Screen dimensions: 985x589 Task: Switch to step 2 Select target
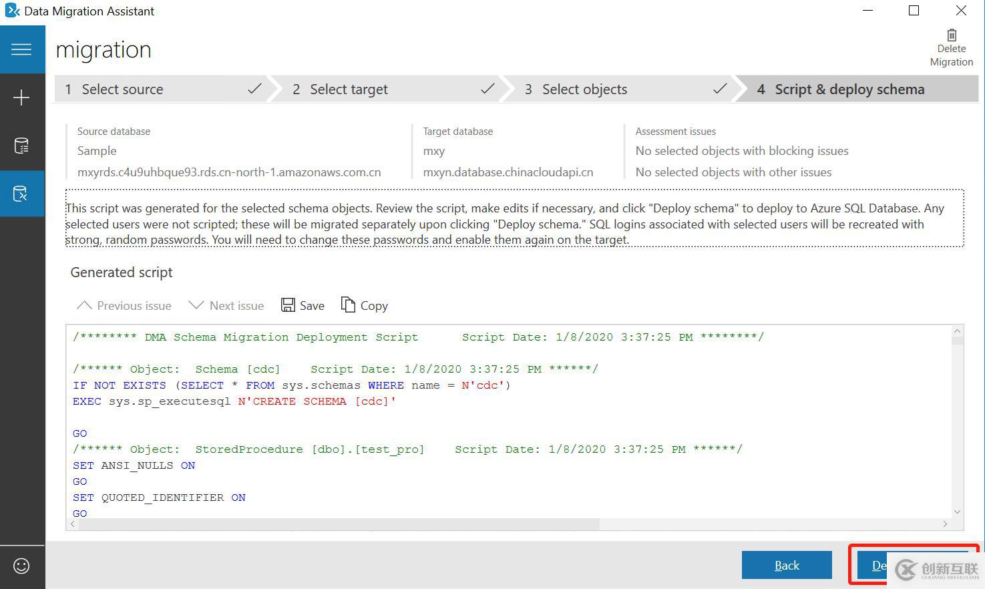pyautogui.click(x=394, y=89)
